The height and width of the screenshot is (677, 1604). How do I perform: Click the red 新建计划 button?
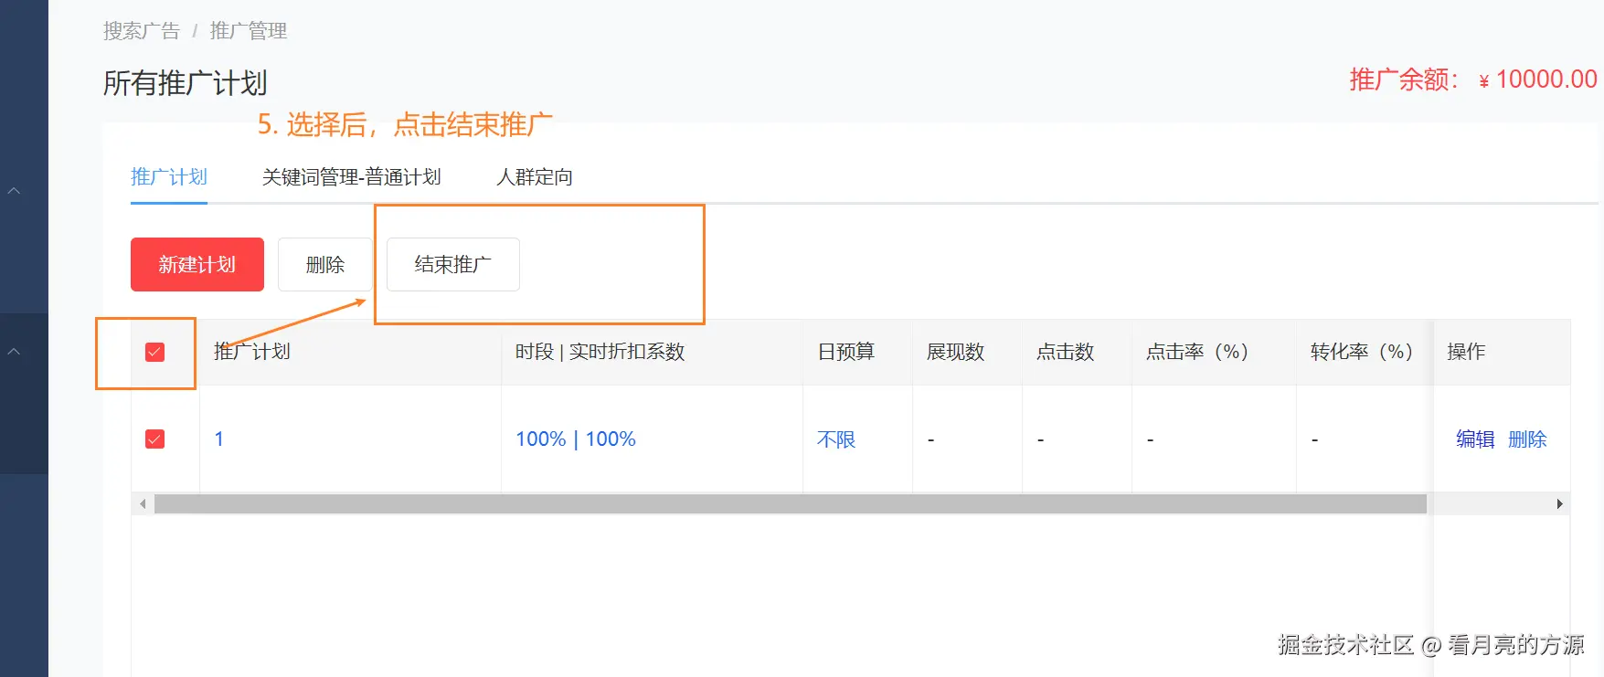pos(197,265)
